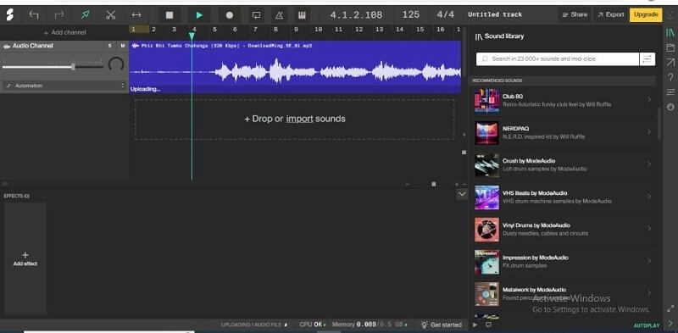
Task: Click the yellow Upgrade button
Action: 646,14
